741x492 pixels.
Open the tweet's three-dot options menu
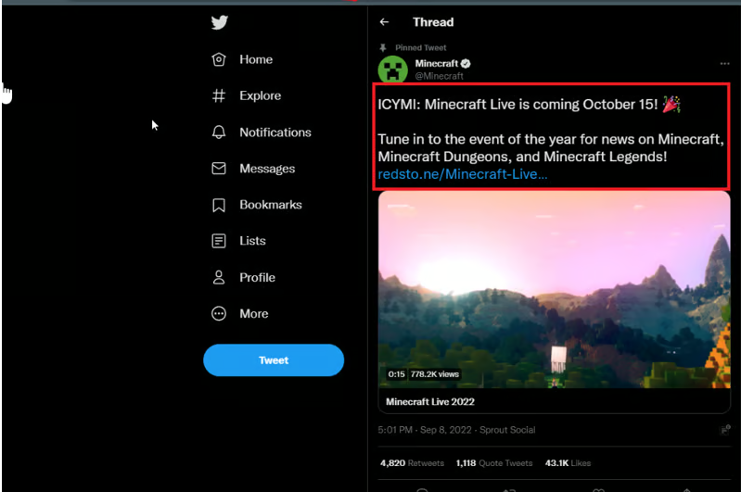click(724, 63)
